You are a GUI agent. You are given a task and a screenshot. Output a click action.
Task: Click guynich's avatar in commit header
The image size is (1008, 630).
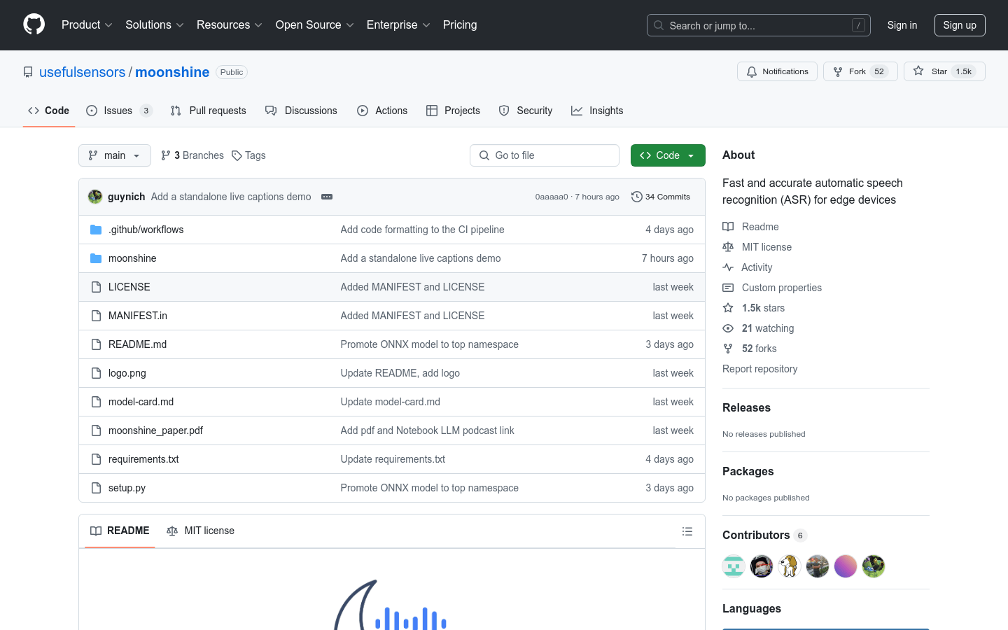point(95,197)
